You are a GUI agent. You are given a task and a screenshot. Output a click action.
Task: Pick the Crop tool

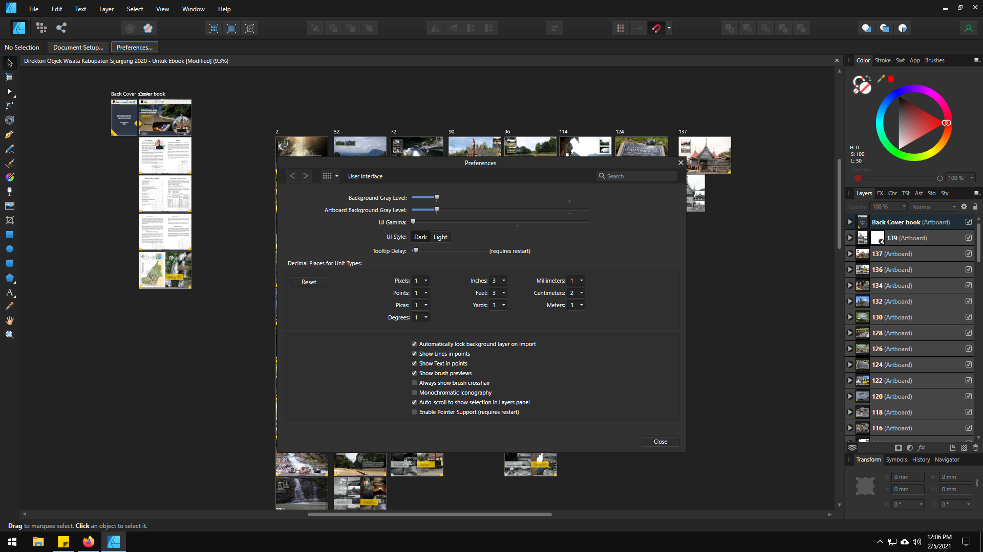[9, 220]
